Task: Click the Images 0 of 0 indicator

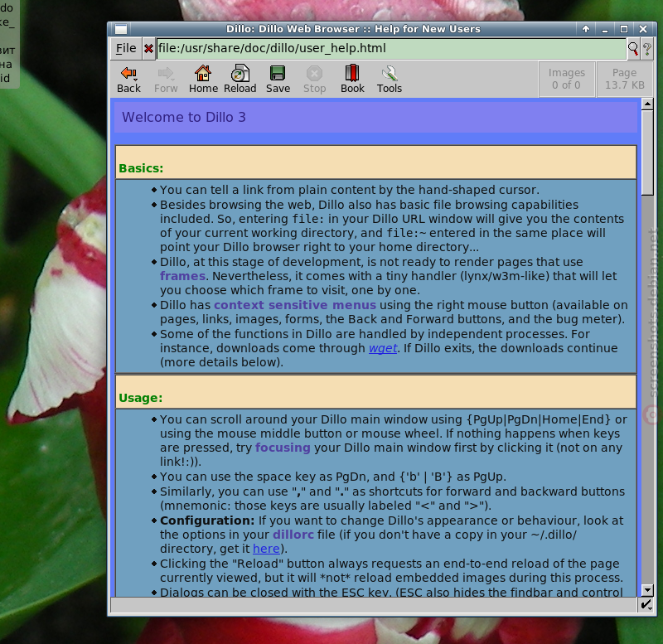Action: pos(567,79)
